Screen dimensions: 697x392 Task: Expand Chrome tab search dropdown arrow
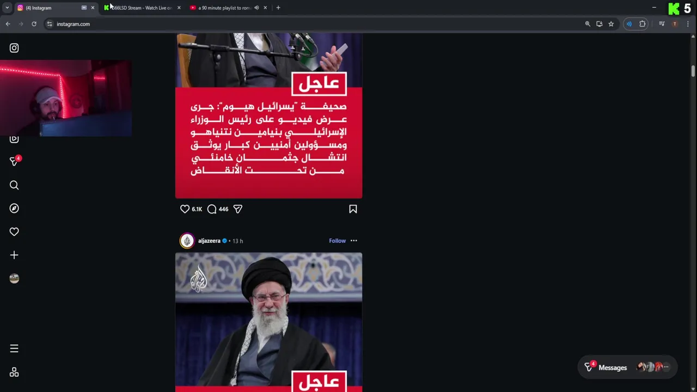tap(7, 8)
